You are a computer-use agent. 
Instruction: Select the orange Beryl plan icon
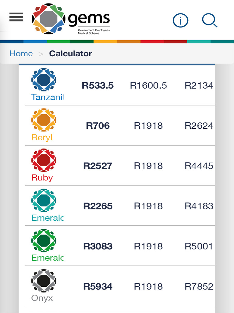44,120
